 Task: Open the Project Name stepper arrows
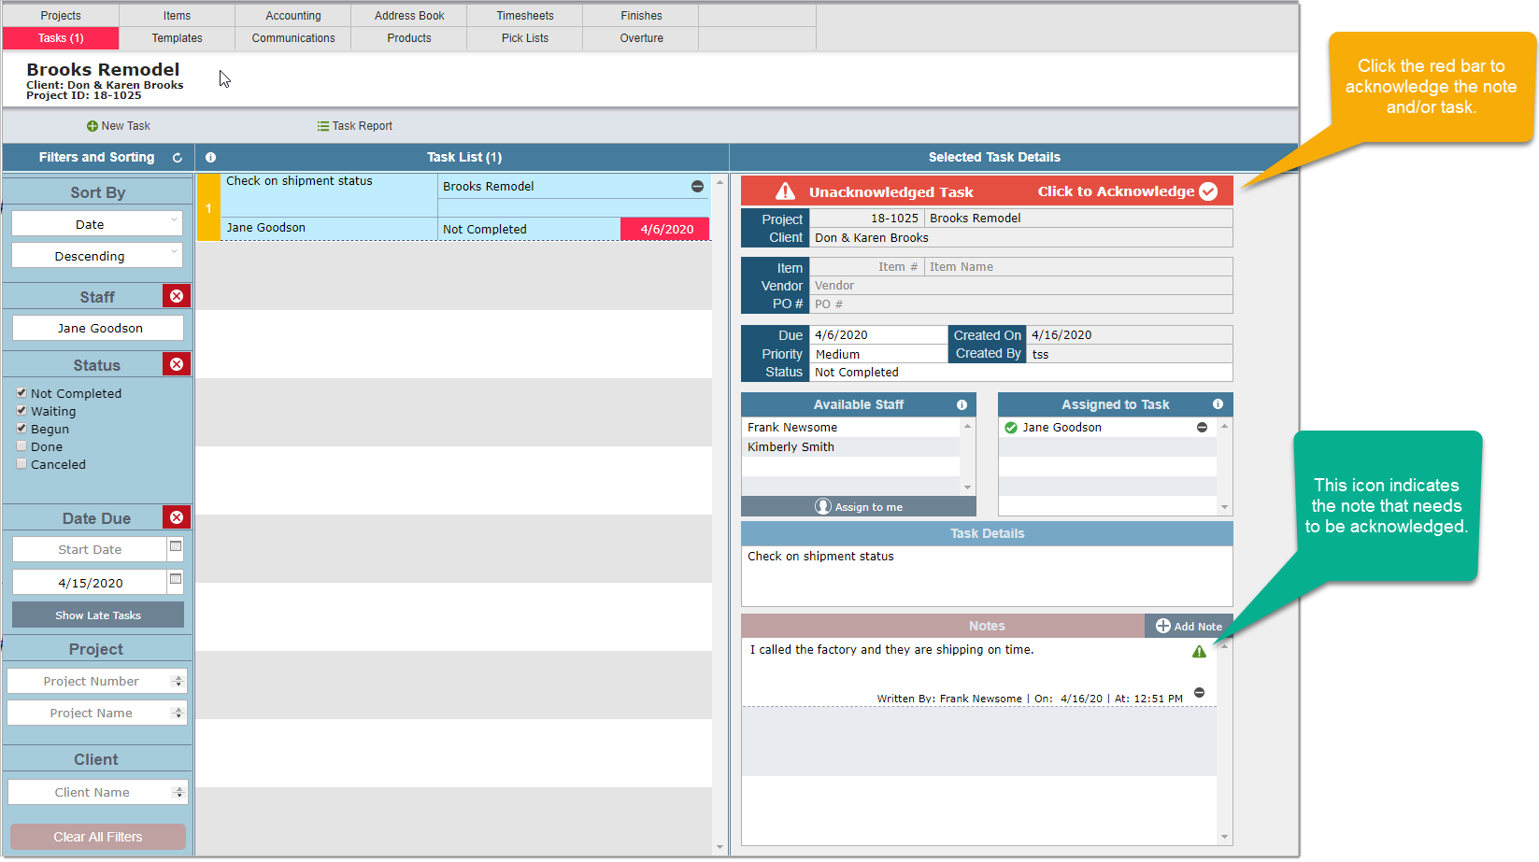(x=178, y=714)
